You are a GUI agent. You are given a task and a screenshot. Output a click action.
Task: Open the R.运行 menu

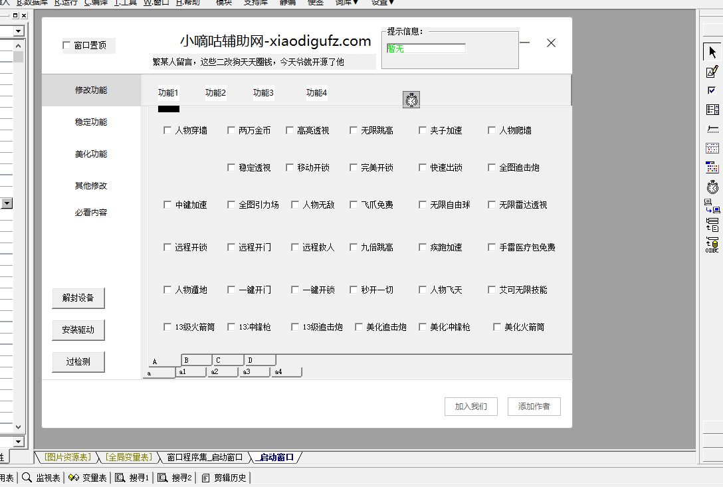coord(66,3)
